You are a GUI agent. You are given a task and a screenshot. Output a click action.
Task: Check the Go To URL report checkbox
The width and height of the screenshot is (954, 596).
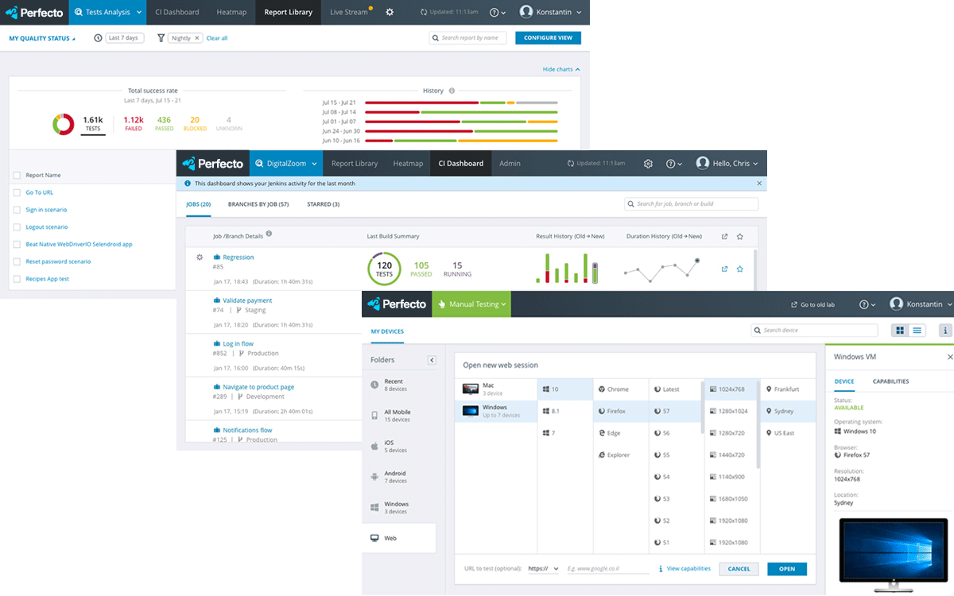click(17, 192)
